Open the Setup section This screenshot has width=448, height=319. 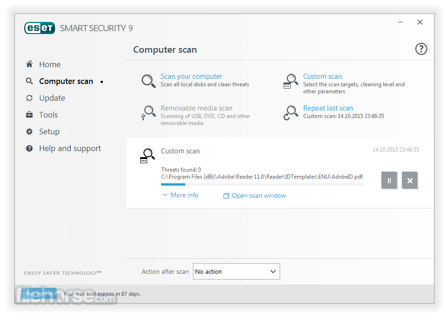point(49,132)
